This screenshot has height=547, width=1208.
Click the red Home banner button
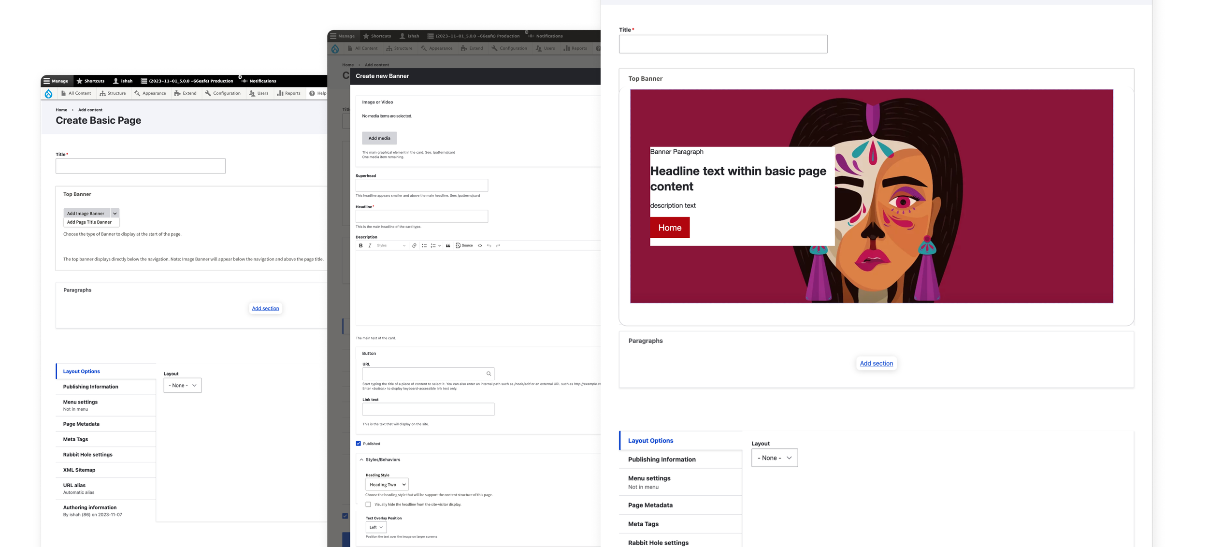tap(670, 228)
